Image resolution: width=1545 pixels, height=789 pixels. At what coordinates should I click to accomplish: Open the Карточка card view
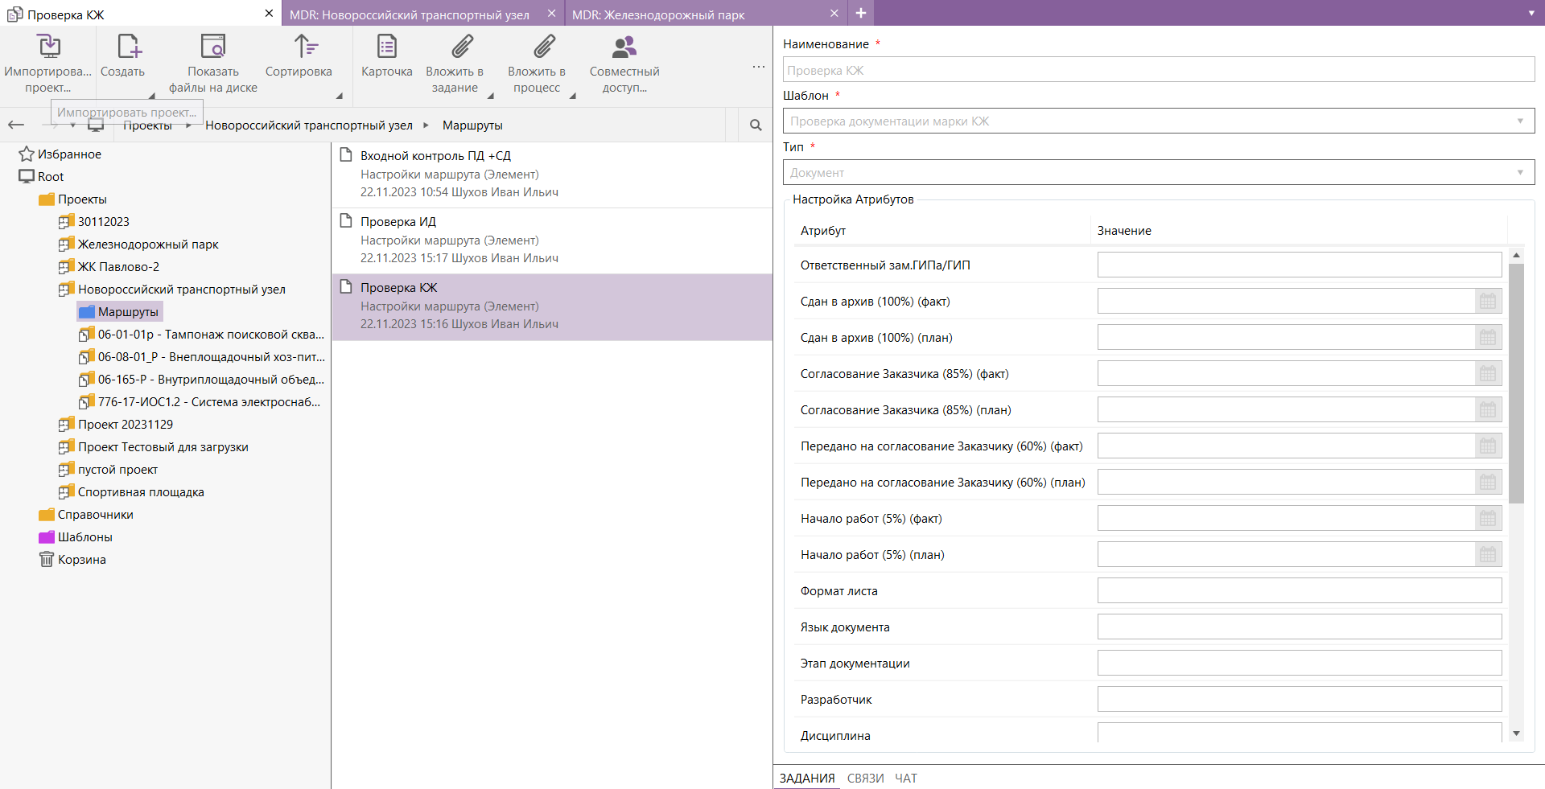[x=387, y=47]
